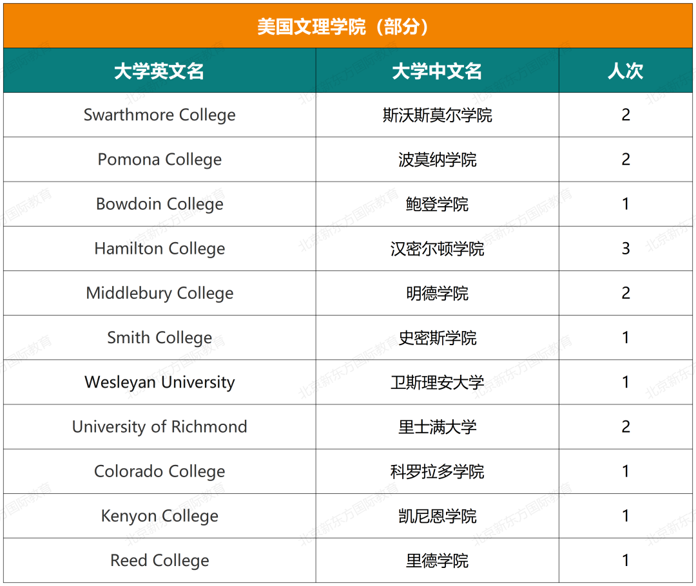Click the Smith College cell

159,337
